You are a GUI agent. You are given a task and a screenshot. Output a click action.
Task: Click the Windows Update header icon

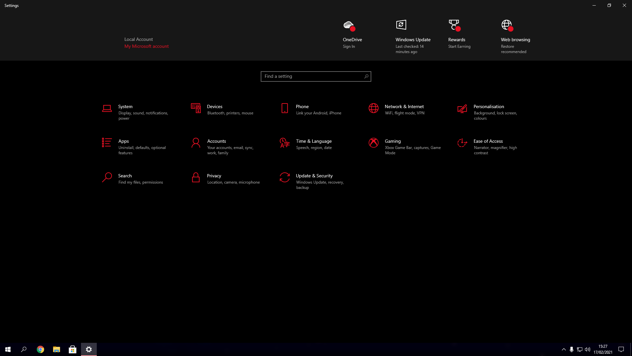(401, 25)
